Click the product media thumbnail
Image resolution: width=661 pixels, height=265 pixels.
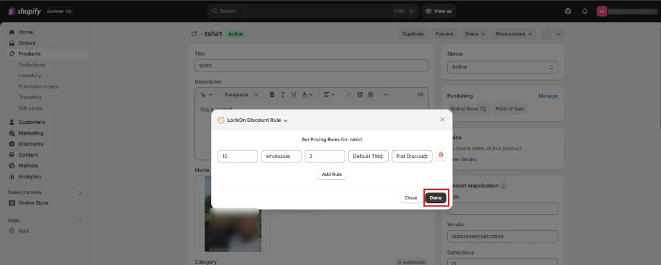pos(237,211)
